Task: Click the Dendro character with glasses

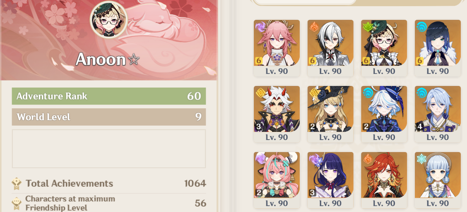Action: pyautogui.click(x=384, y=48)
